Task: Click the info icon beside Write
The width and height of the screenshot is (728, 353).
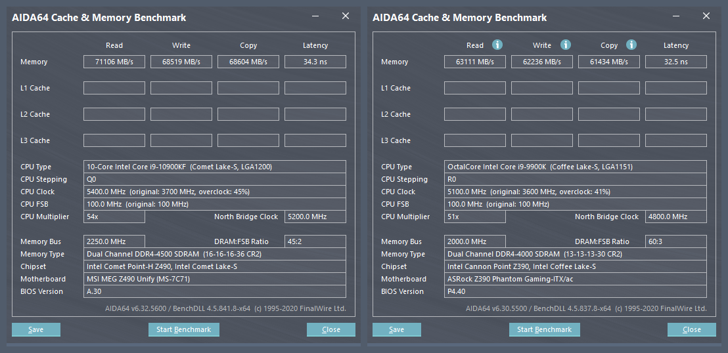Action: [565, 45]
